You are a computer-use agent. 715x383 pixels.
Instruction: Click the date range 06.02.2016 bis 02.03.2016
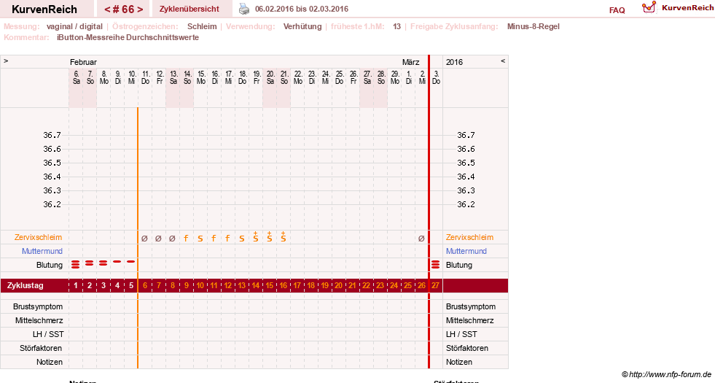click(x=302, y=9)
